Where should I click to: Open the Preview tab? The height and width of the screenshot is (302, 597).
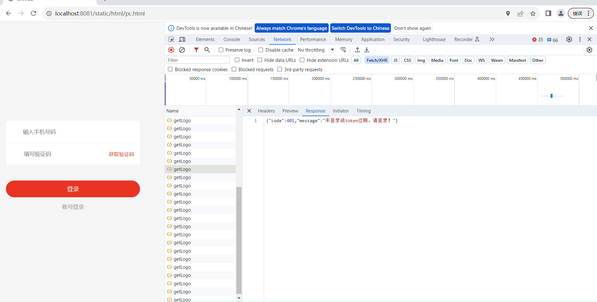point(290,111)
